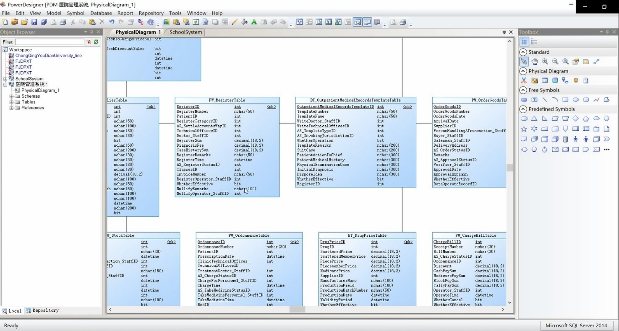Pick the star shape in Predefined Symbols

point(524,129)
